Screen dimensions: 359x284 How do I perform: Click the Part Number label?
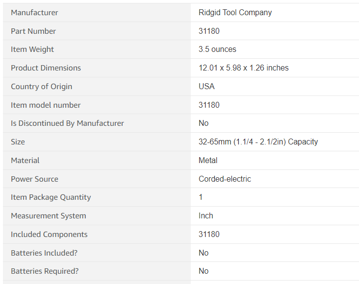click(x=33, y=31)
